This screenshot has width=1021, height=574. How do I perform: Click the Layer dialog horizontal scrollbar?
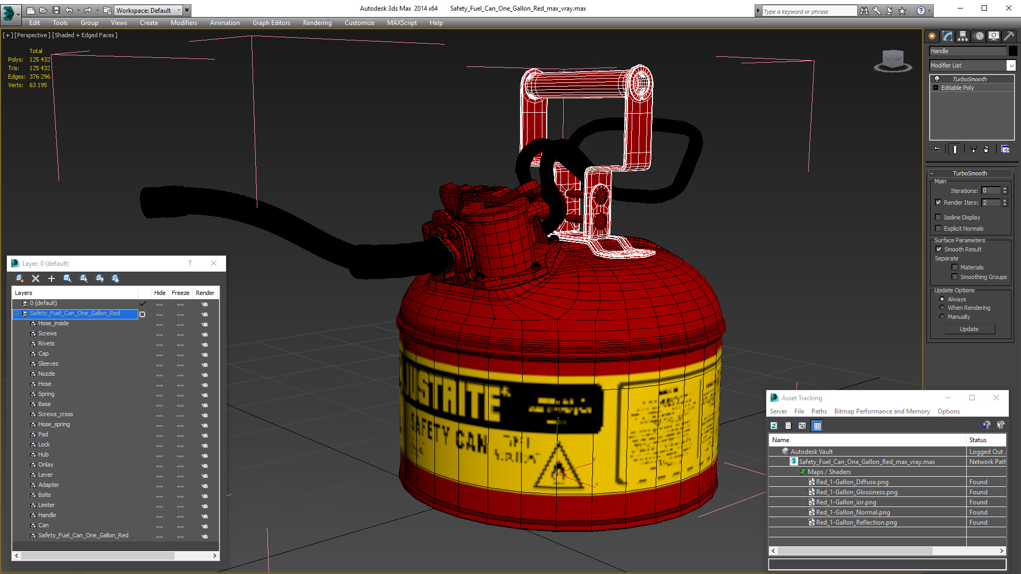(x=115, y=555)
